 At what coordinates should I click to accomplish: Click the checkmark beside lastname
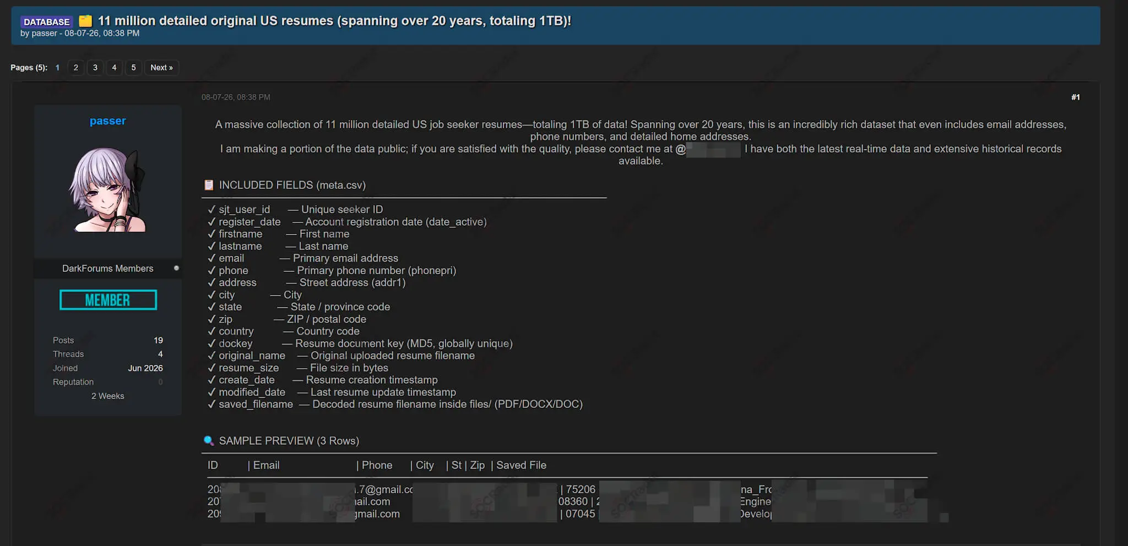pyautogui.click(x=211, y=245)
